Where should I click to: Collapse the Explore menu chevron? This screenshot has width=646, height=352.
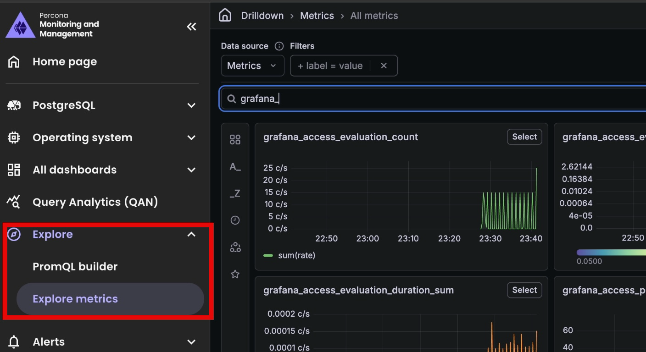coord(191,234)
